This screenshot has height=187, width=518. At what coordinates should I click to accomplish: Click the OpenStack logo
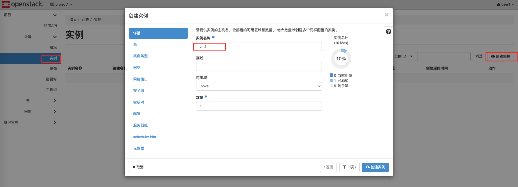[23, 4]
